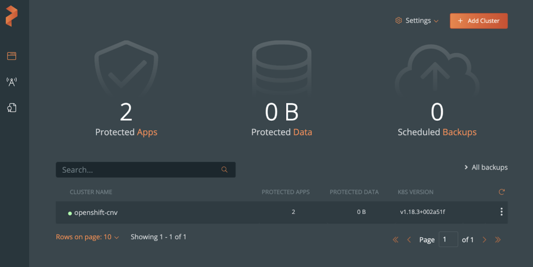Screen dimensions: 533x267
Task: Open the documents copy sidebar icon
Action: 11,108
